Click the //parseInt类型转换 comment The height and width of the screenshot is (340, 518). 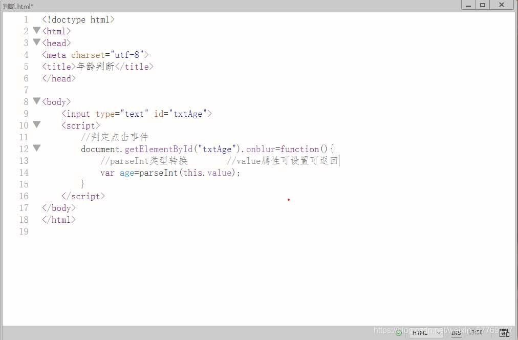pos(144,161)
